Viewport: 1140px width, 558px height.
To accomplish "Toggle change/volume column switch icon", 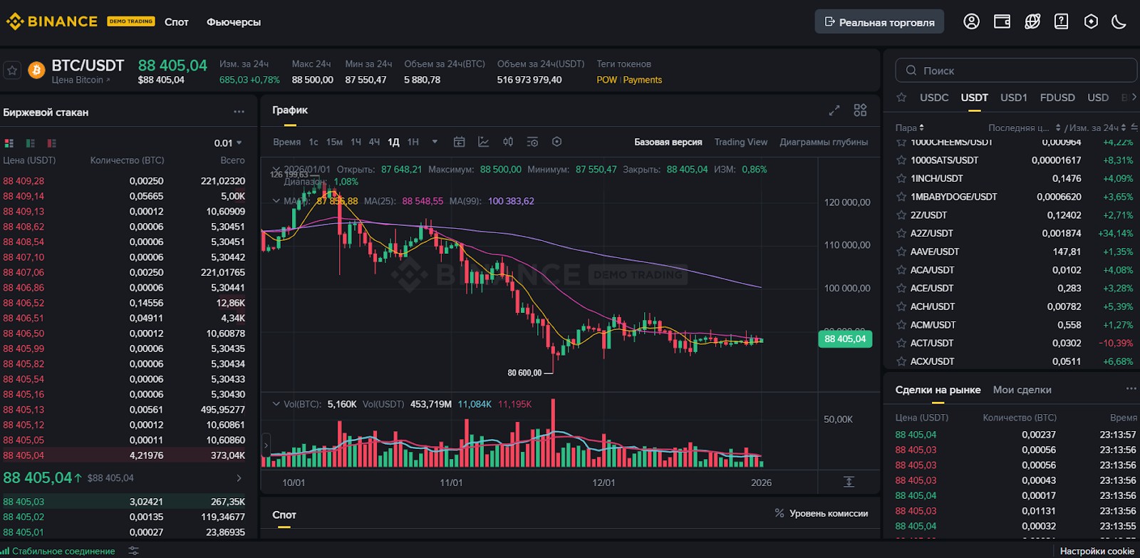I will [x=1134, y=128].
